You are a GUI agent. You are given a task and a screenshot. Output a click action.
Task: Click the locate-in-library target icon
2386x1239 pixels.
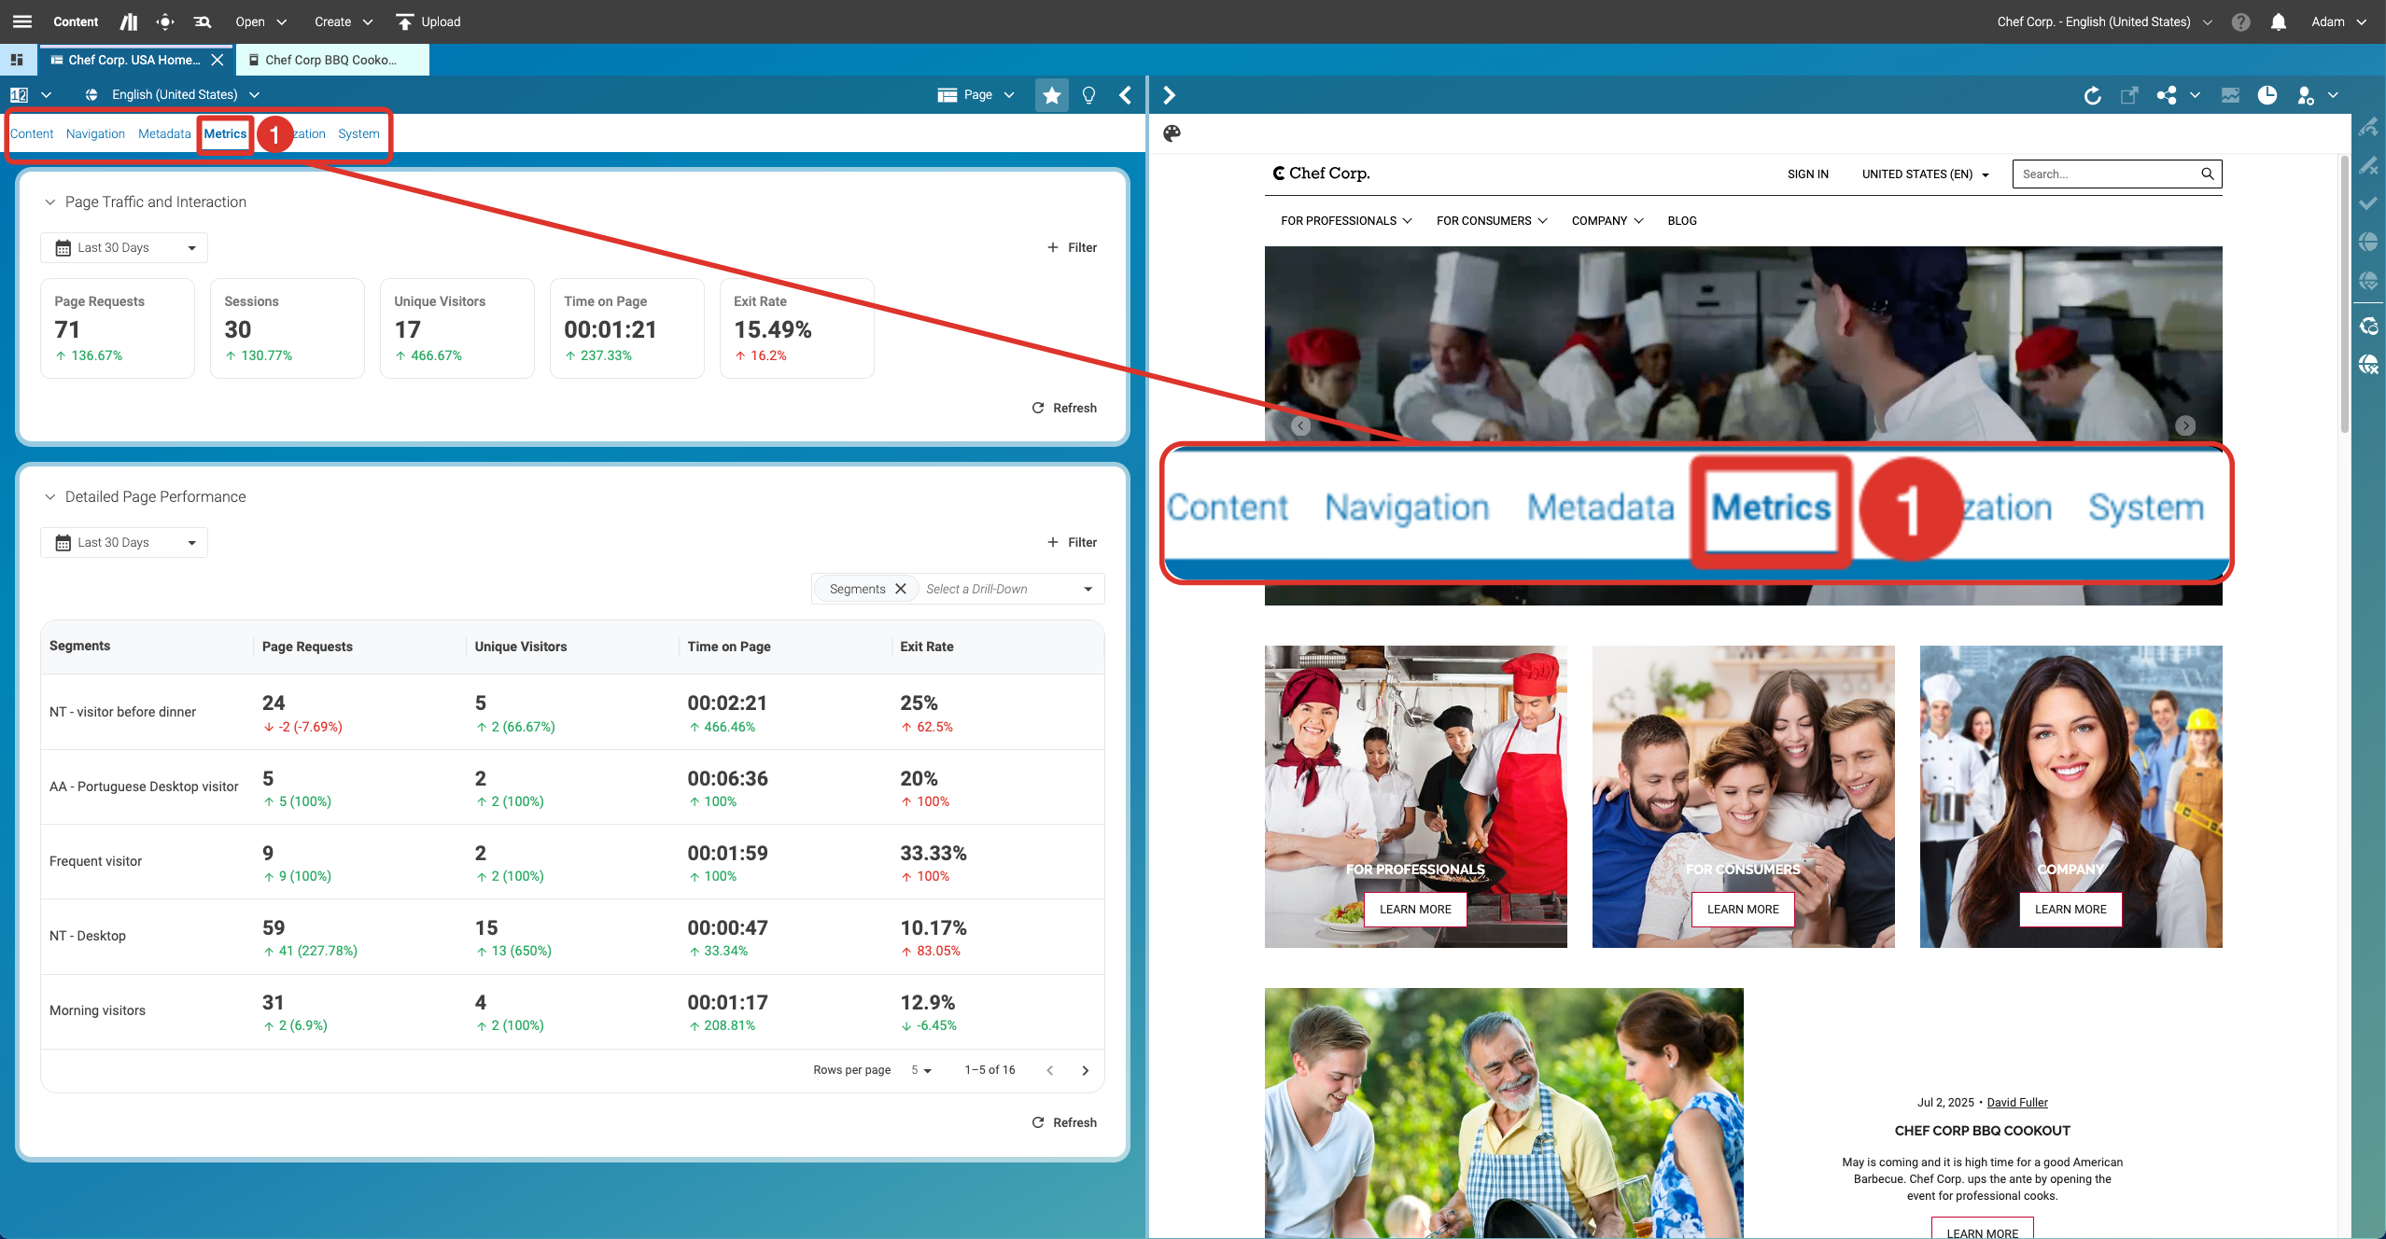tap(165, 21)
